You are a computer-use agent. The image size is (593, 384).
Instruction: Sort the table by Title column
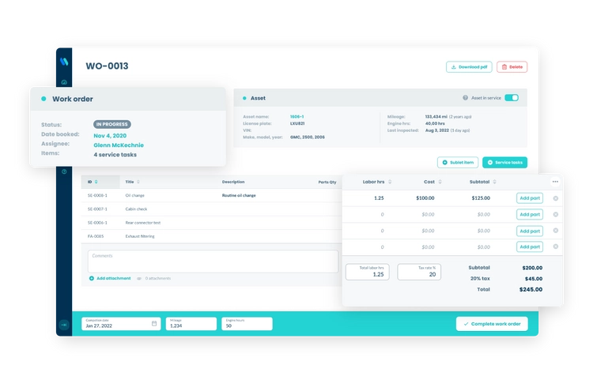point(138,182)
